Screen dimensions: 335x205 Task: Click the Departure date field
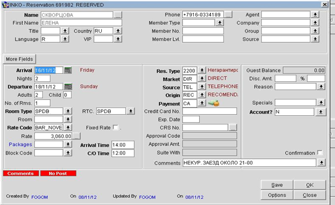[x=49, y=86]
